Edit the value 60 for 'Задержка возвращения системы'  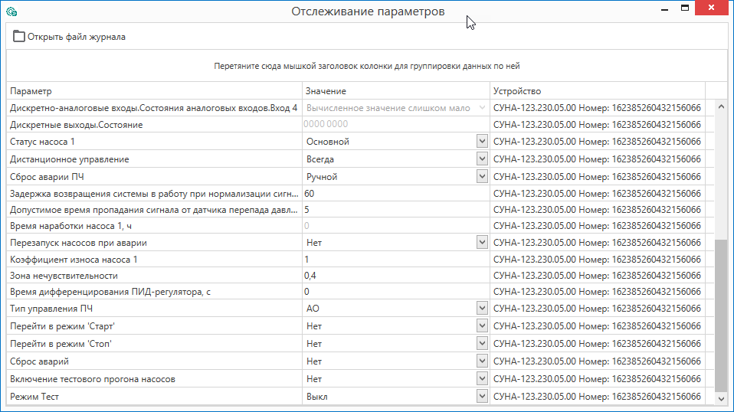tap(396, 194)
